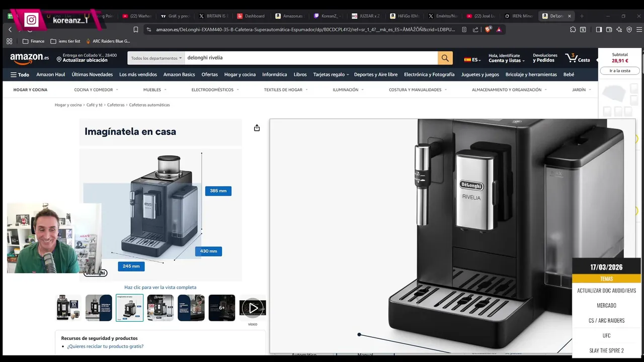Screen dimensions: 644x362
Task: Expand COCINA Y COMEDOR category
Action: [96, 90]
